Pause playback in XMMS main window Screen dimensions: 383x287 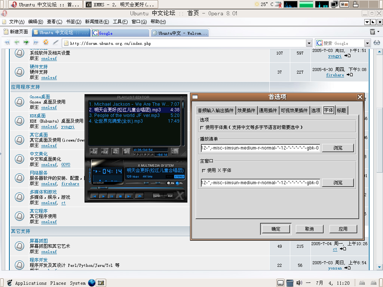(112, 196)
